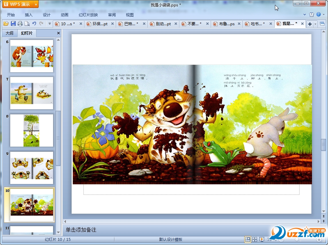Screen dimensions: 328x245
Task: Undo the last action
Action: (34, 24)
